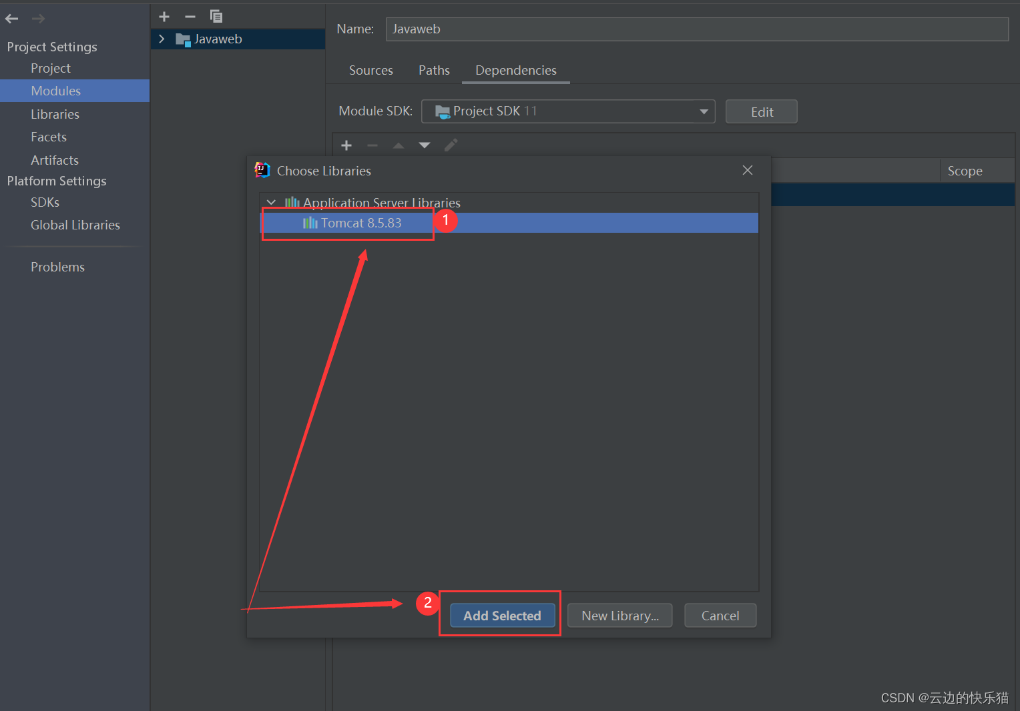
Task: Select the Javaweb module row
Action: coord(238,39)
